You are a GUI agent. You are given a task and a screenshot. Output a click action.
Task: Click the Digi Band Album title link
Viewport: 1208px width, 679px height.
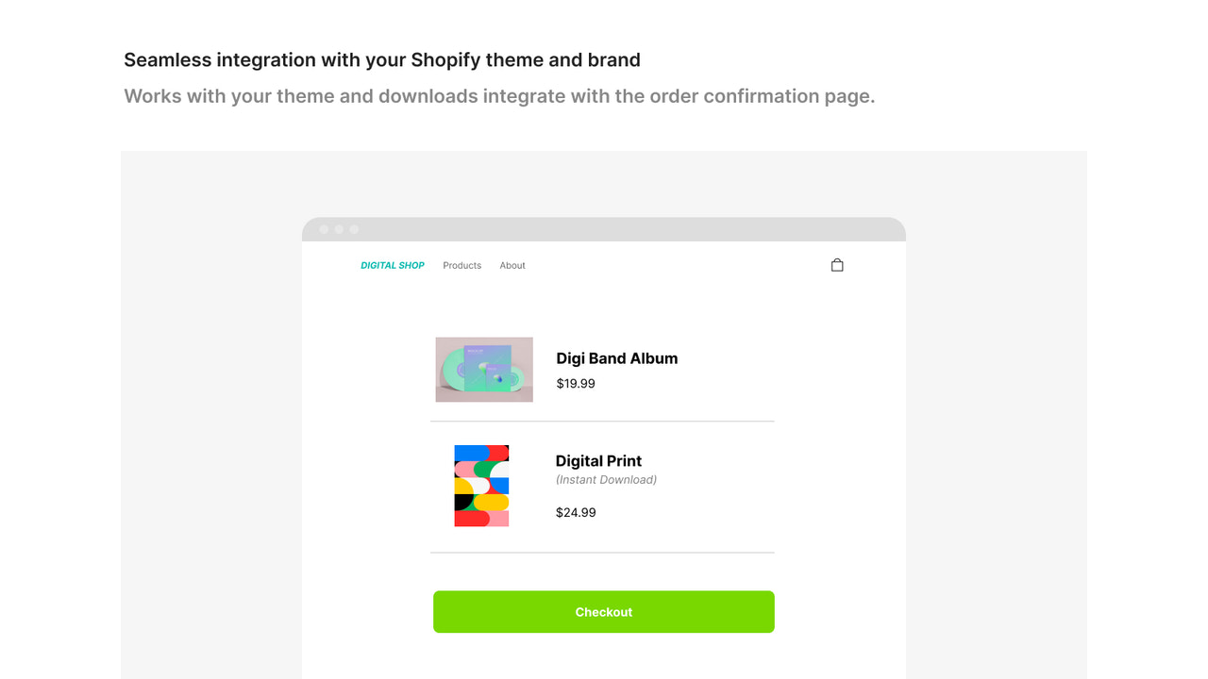point(616,358)
